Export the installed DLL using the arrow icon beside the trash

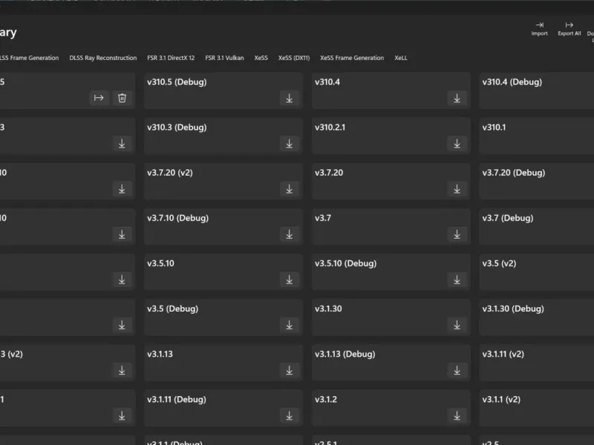coord(99,98)
